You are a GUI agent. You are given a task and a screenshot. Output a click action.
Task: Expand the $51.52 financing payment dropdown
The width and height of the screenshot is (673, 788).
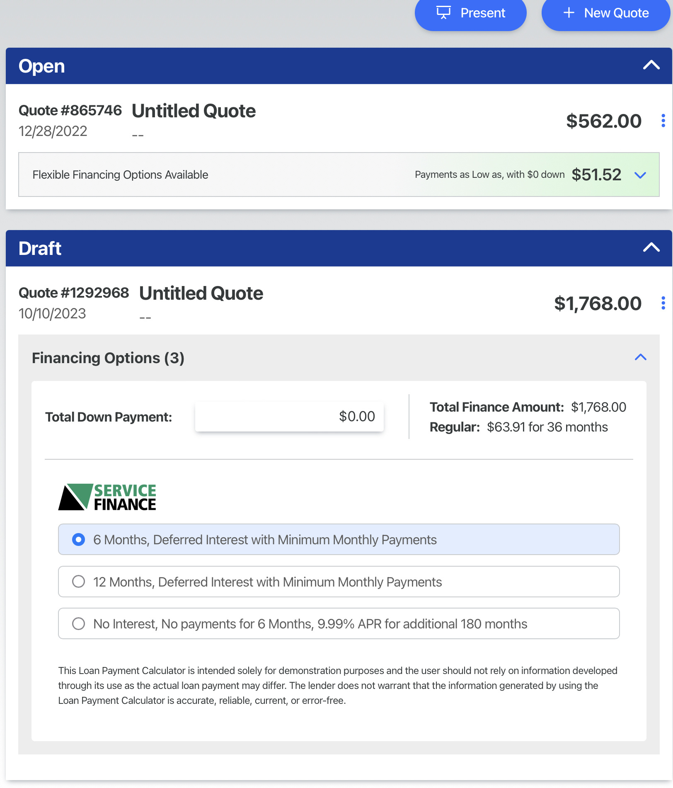(640, 175)
